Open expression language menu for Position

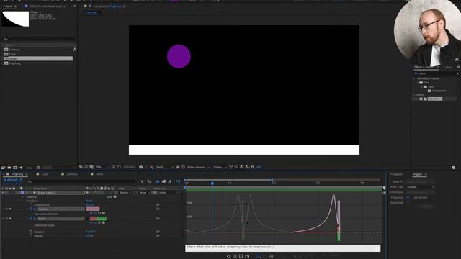coord(104,213)
